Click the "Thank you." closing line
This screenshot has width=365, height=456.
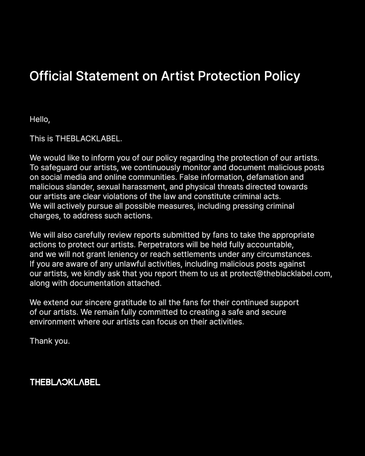coord(50,341)
